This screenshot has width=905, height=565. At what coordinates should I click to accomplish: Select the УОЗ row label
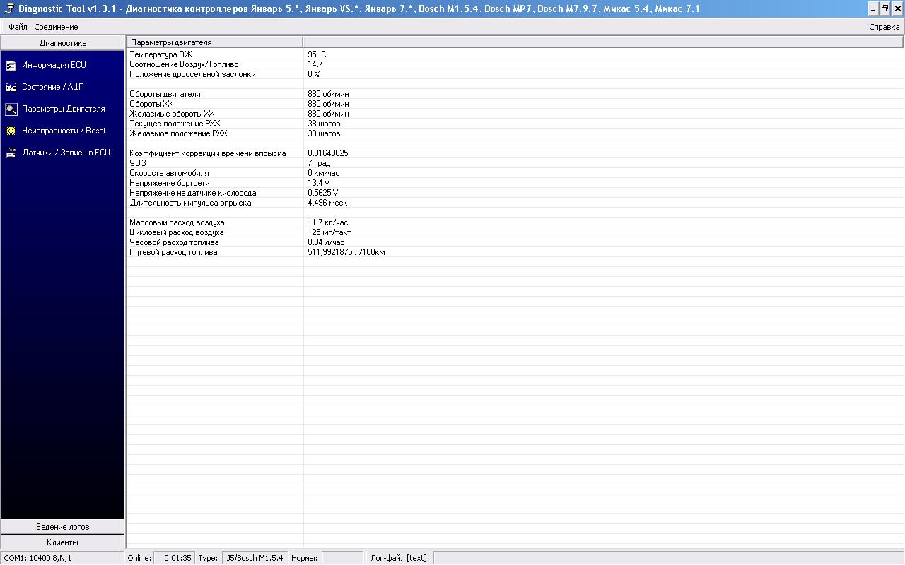[x=138, y=163]
